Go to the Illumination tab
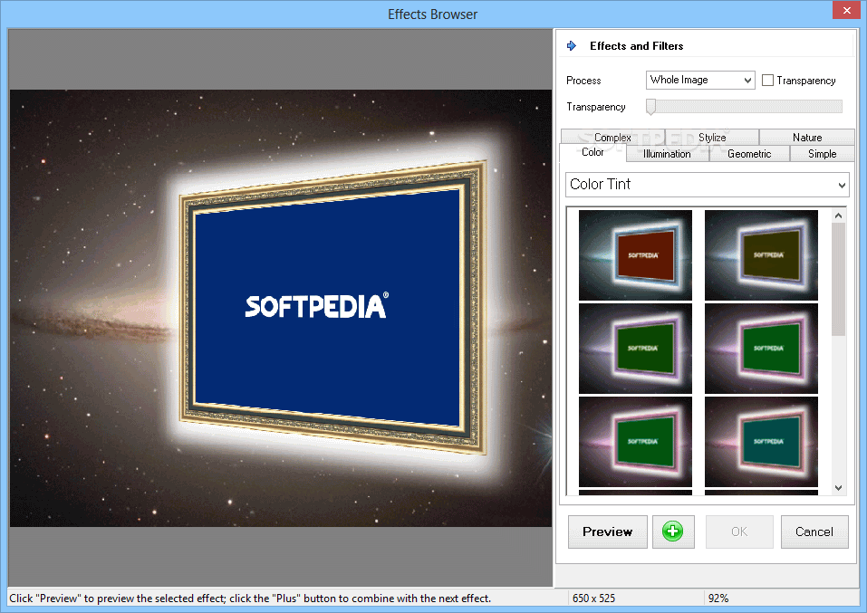This screenshot has width=867, height=613. click(667, 154)
